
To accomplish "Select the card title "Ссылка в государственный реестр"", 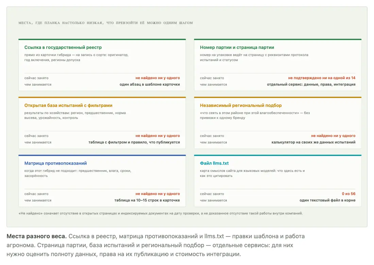I will [63, 47].
